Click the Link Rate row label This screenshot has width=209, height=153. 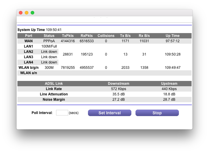click(x=54, y=89)
